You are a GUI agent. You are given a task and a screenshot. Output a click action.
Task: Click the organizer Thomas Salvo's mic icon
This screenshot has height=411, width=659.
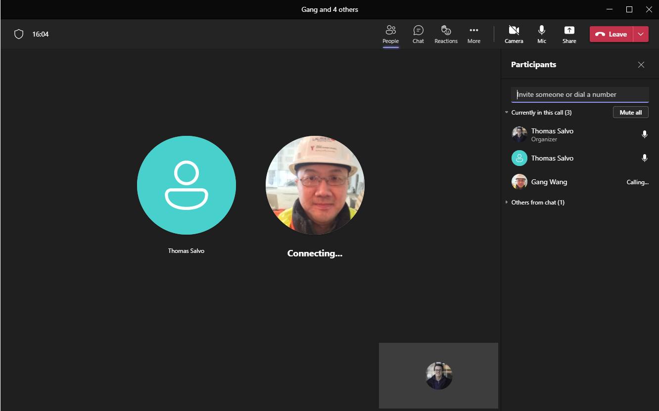(x=644, y=134)
